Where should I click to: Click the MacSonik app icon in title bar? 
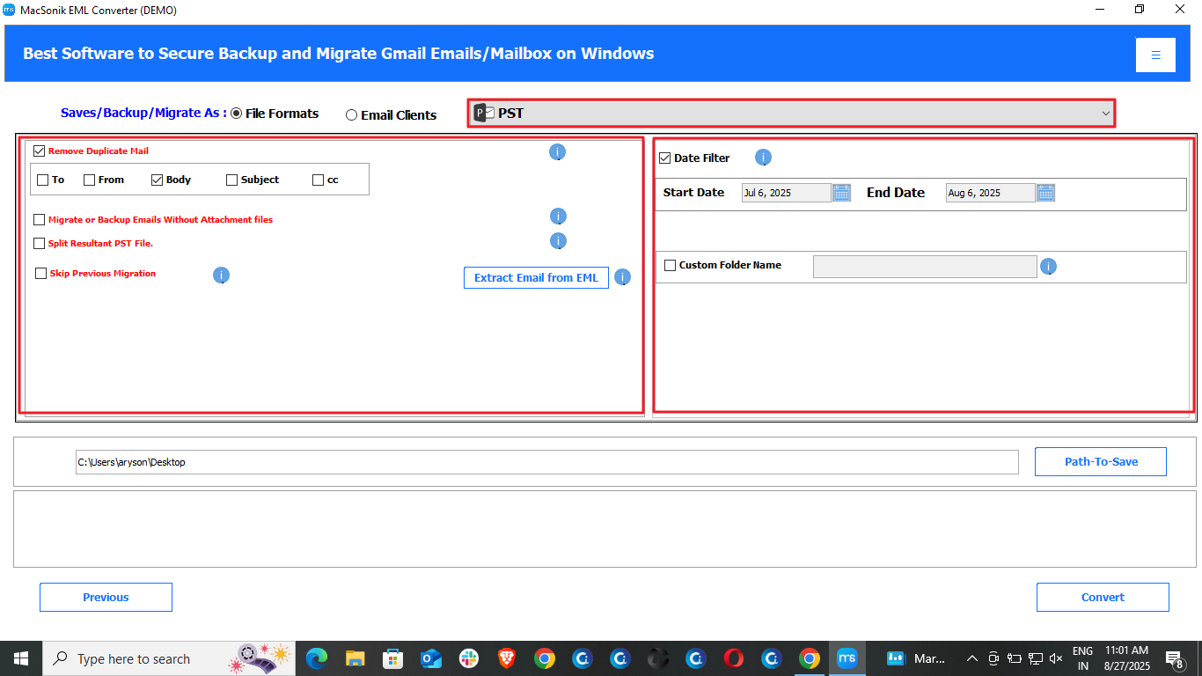tap(9, 10)
